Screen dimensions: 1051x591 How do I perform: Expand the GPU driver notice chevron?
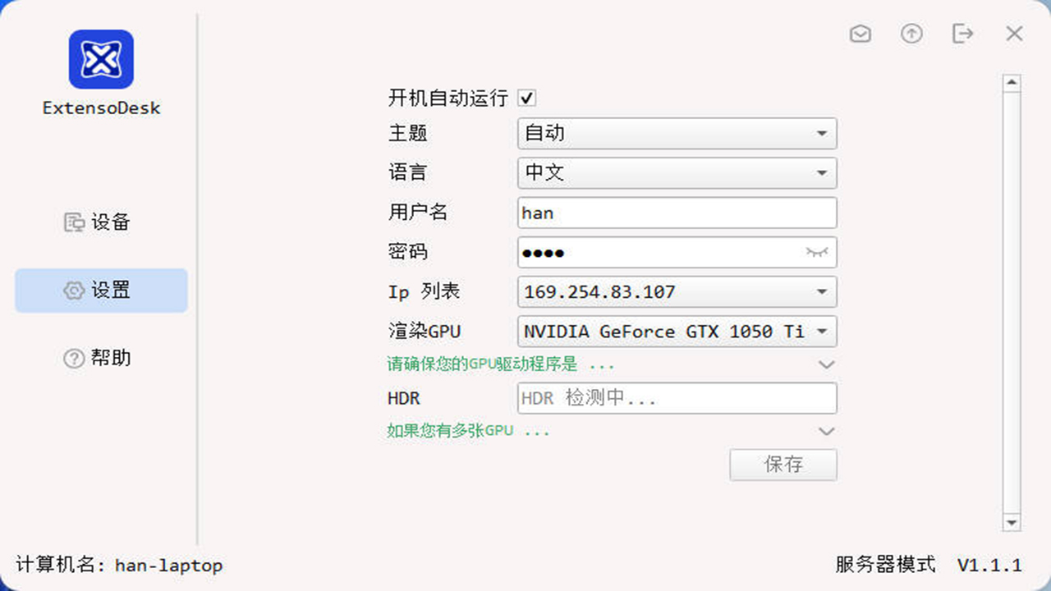[827, 364]
